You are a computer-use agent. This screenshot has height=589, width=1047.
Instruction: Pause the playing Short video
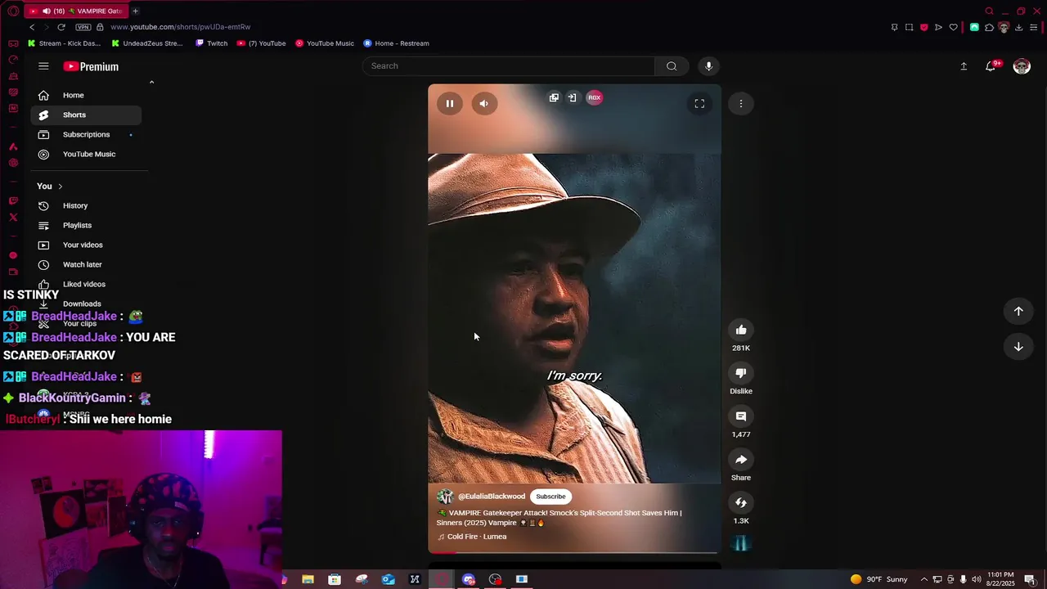coord(449,103)
